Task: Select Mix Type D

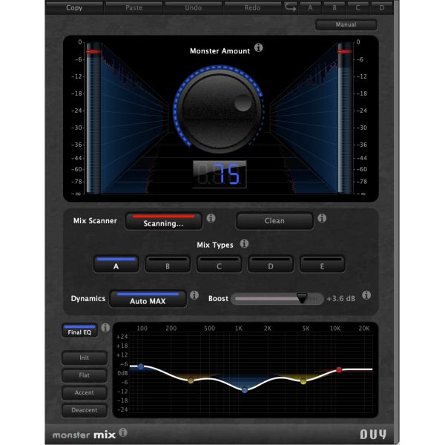Action: coord(271,264)
